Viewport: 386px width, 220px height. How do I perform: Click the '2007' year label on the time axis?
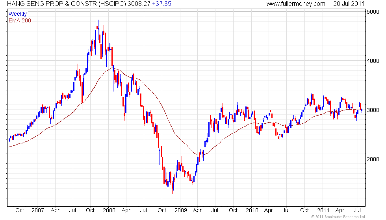tap(38, 211)
